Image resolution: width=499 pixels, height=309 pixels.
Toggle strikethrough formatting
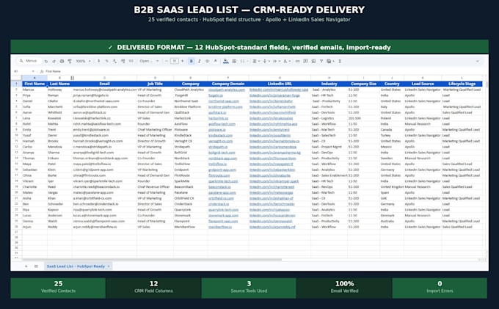coord(207,61)
